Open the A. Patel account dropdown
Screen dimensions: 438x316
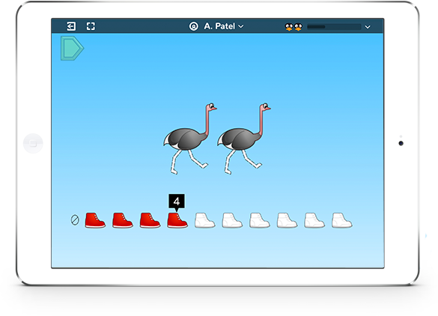tap(216, 26)
